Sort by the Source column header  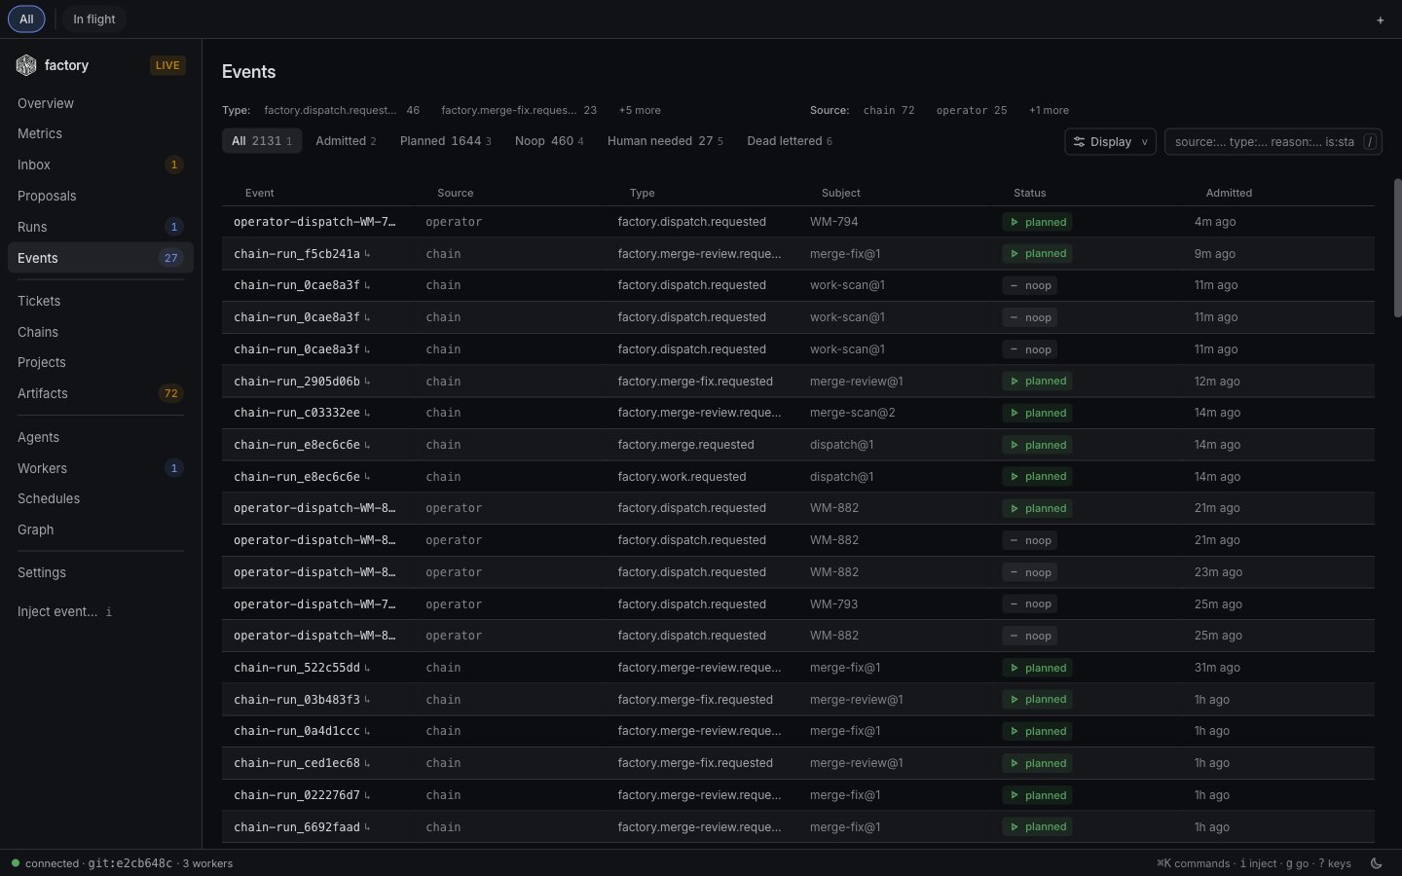coord(456,194)
